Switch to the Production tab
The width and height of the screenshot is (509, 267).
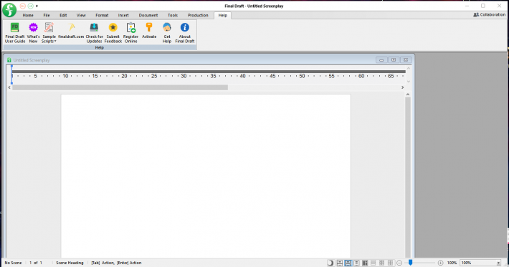point(198,15)
